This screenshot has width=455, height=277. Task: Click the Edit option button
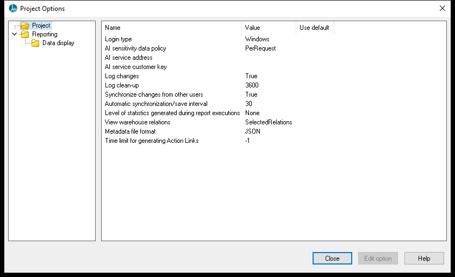378,258
